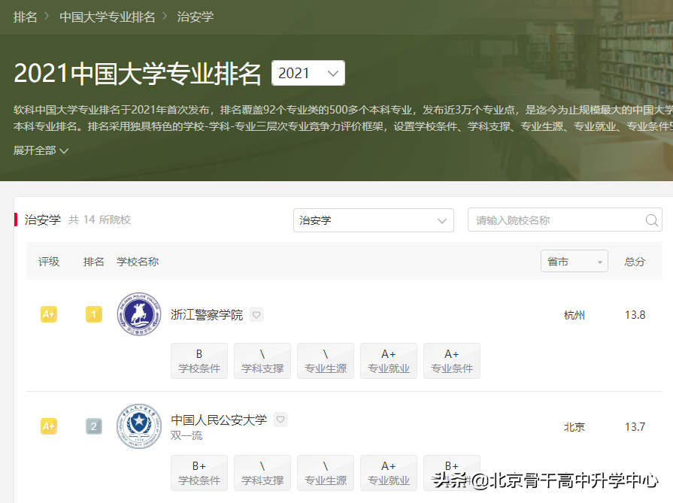673x503 pixels.
Task: Click 学科支撑 tile for 浙江警察学院
Action: [262, 361]
